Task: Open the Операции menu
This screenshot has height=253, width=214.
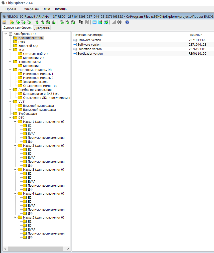Action: coord(31,9)
